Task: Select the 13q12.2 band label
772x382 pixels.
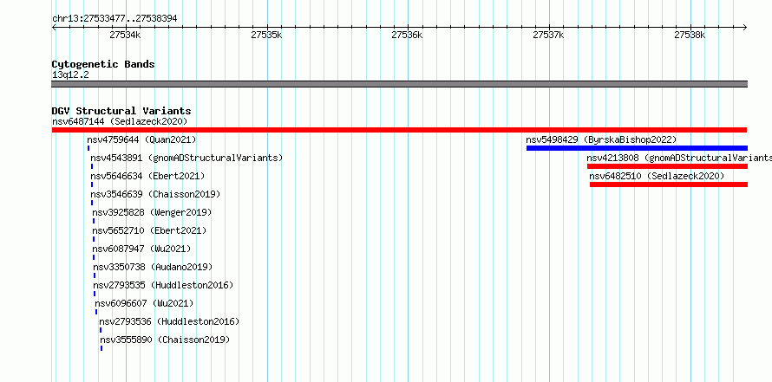Action: point(70,75)
